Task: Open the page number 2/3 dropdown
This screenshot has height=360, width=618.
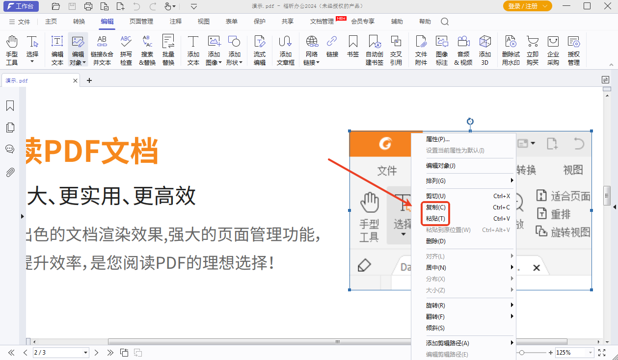Action: (85, 352)
